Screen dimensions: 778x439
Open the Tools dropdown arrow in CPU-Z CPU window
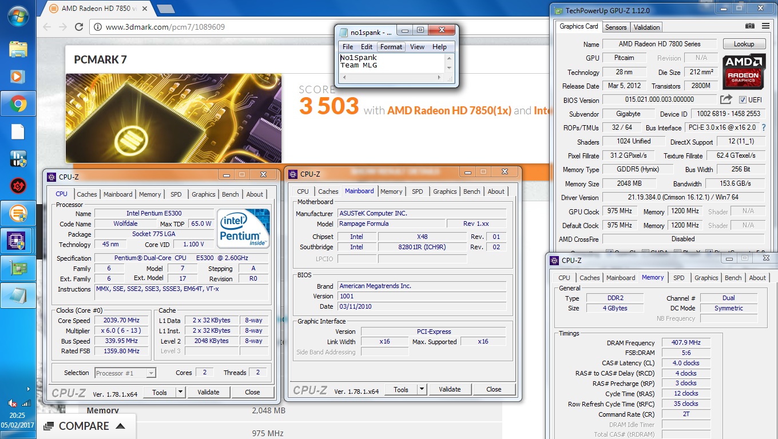tap(180, 392)
